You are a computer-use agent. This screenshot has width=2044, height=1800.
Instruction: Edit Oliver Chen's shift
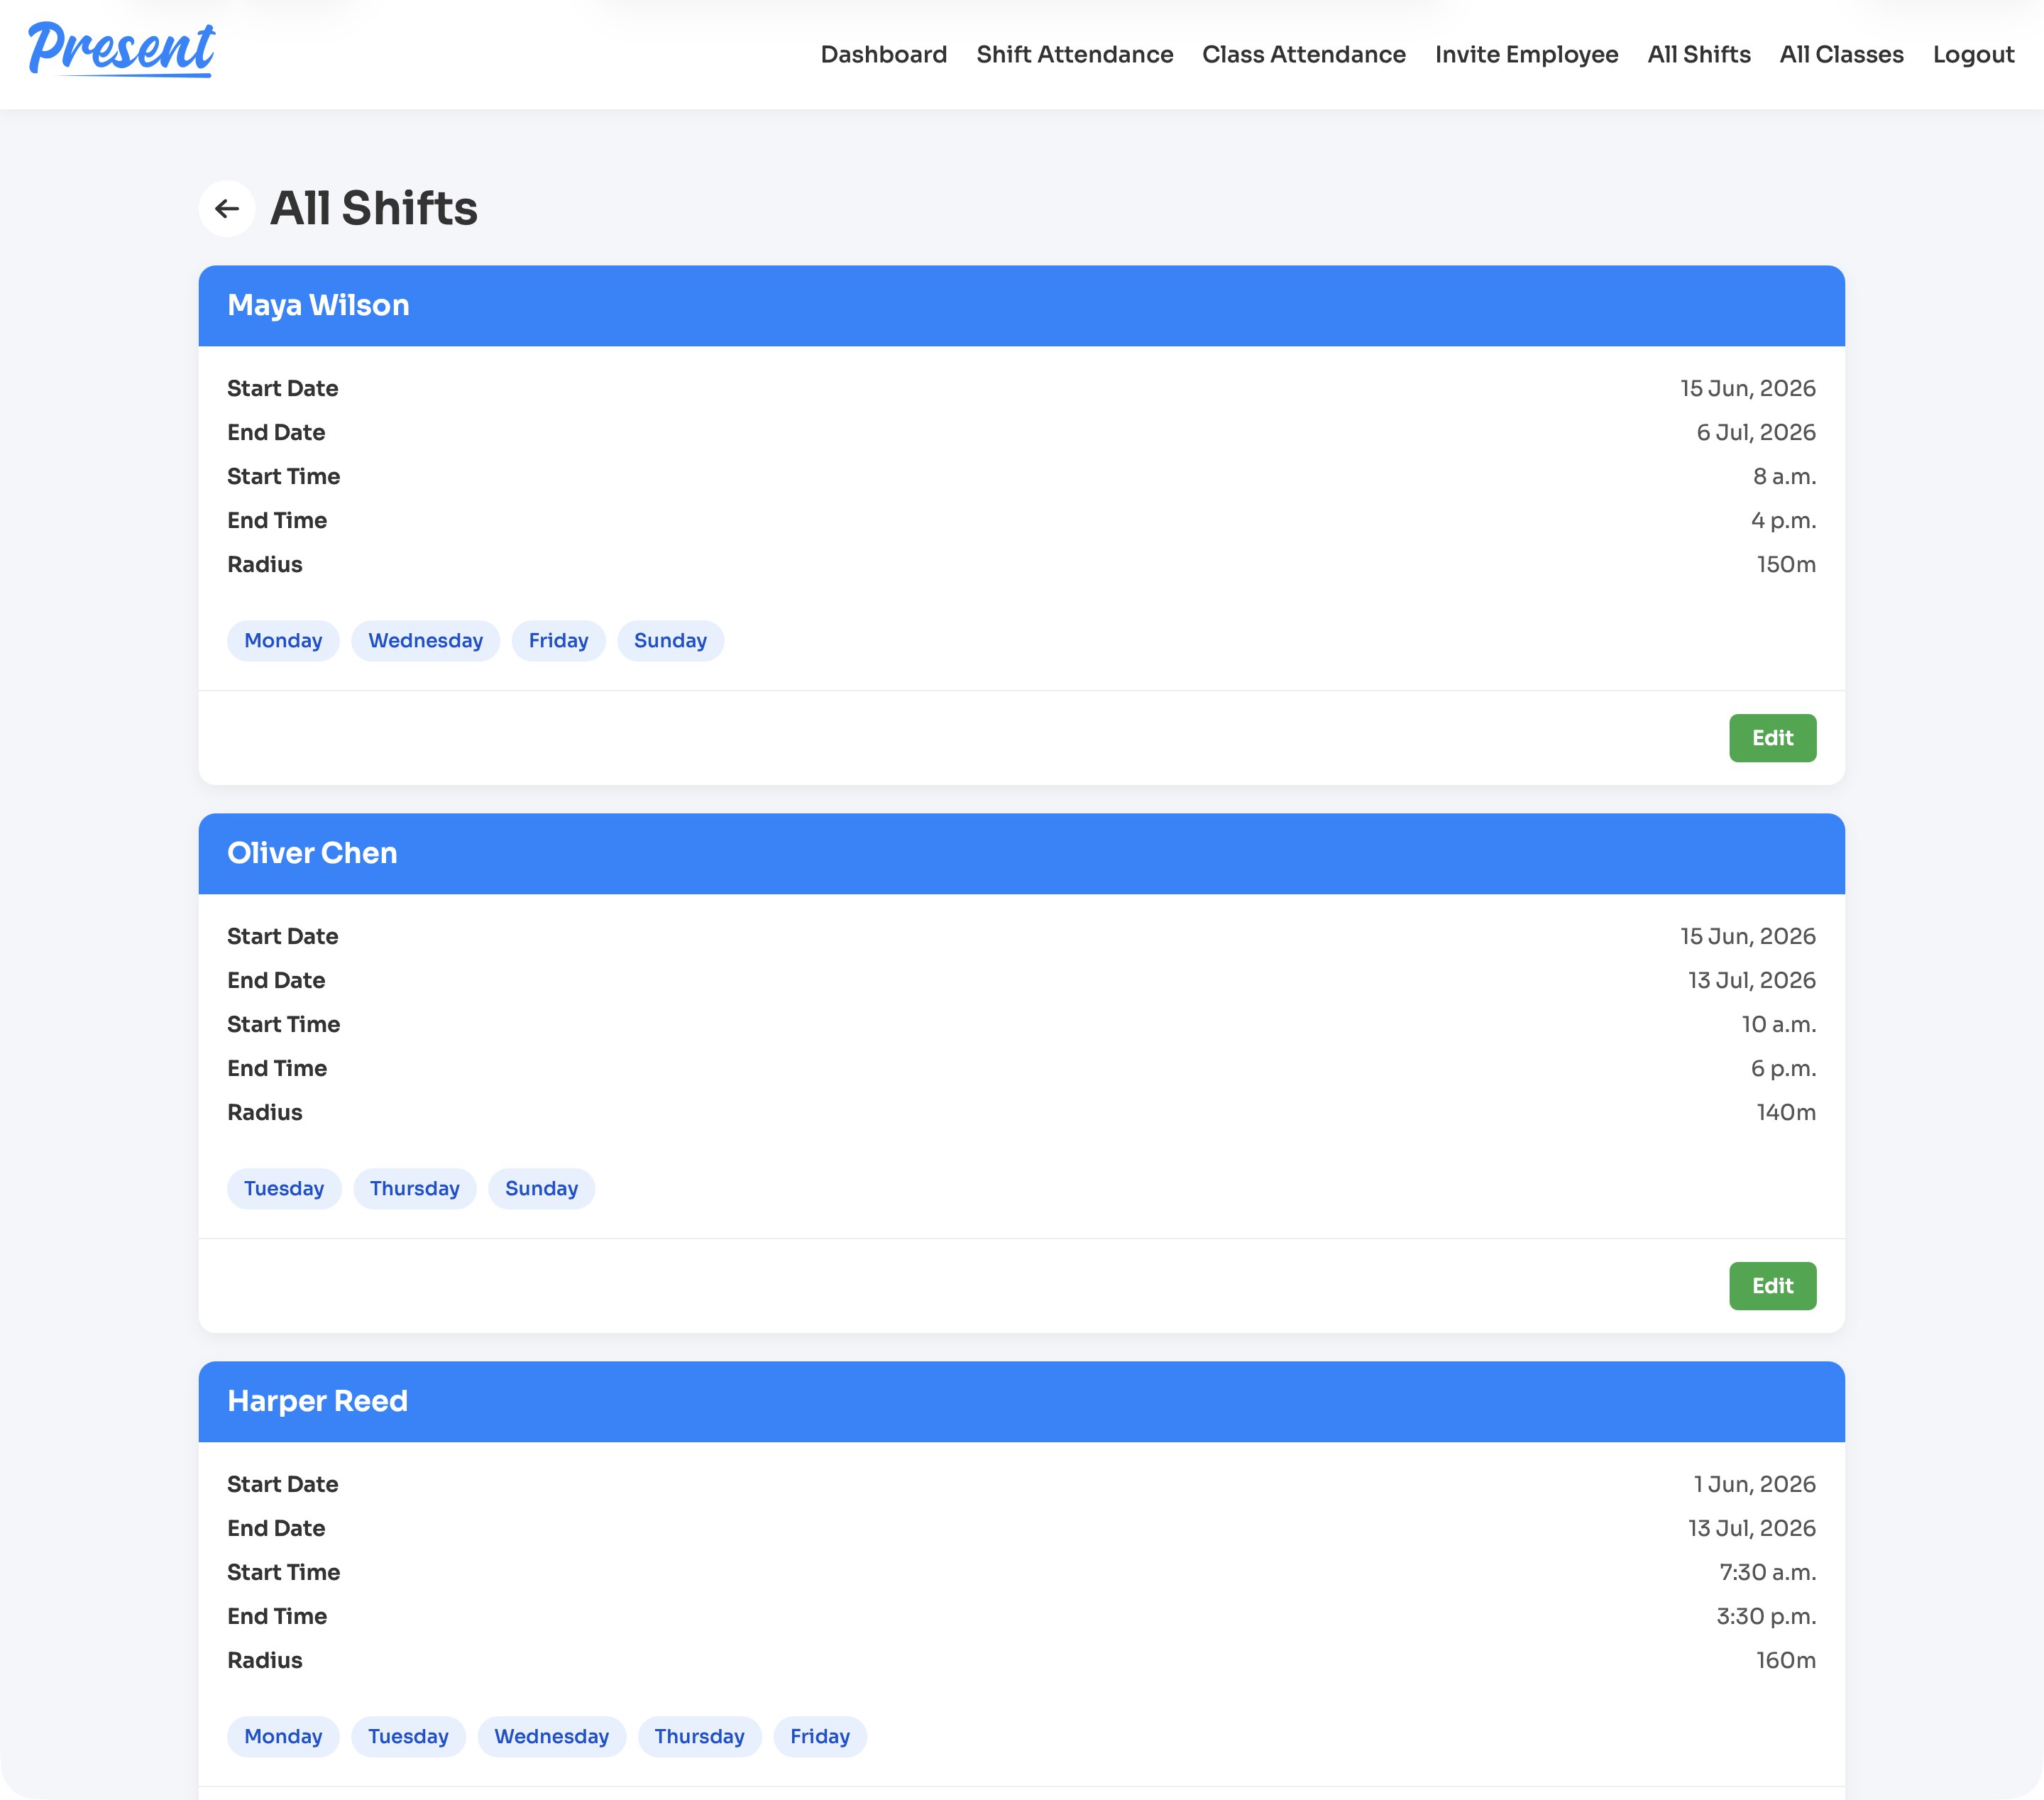pos(1772,1286)
